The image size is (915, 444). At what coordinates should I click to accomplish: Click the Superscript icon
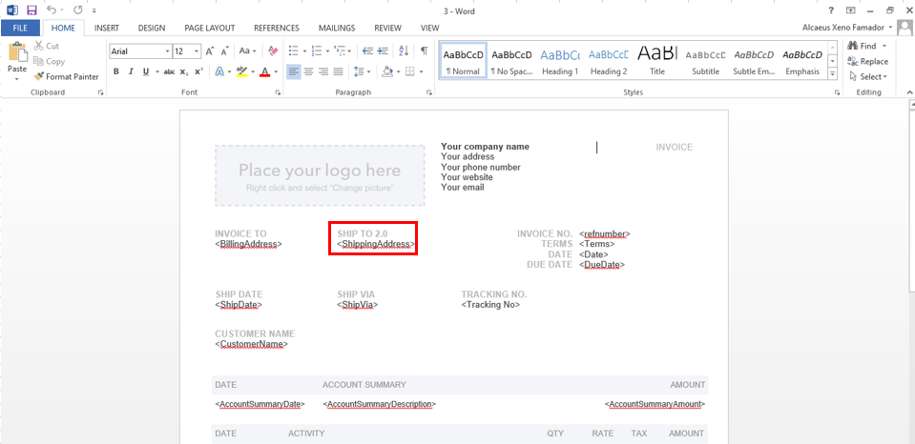point(198,71)
